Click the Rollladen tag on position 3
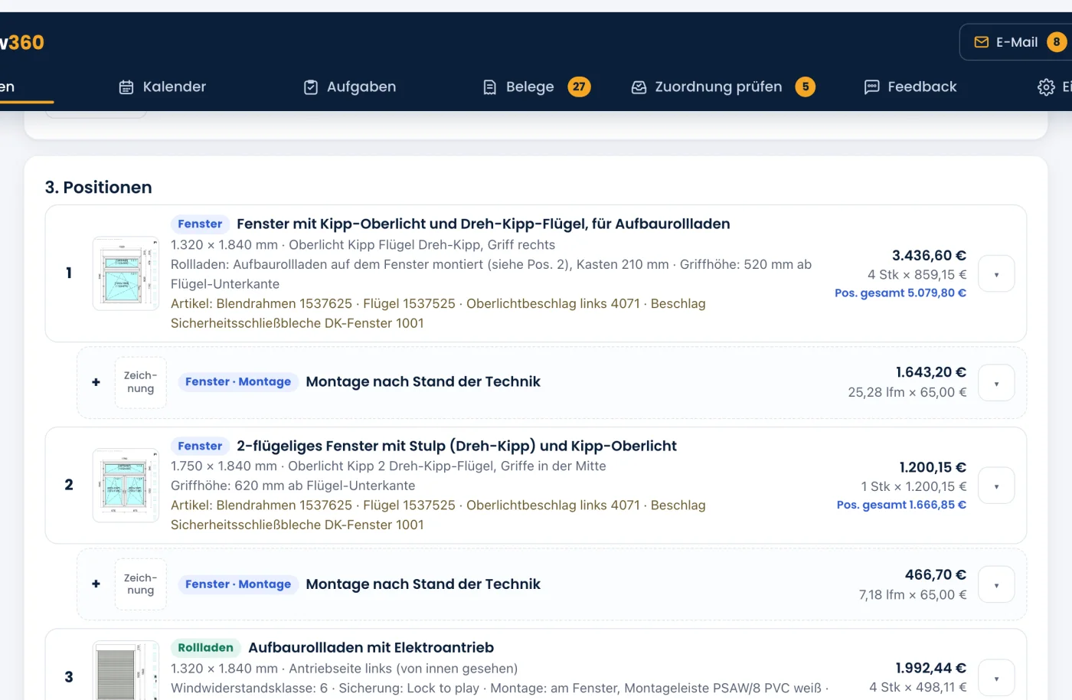The width and height of the screenshot is (1072, 700). tap(205, 648)
